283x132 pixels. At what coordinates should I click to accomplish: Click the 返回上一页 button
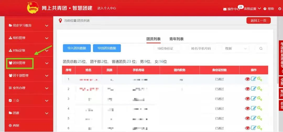[x=258, y=21]
